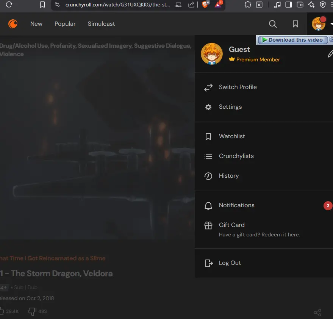Open Crunchyroll search magnifier icon

273,24
